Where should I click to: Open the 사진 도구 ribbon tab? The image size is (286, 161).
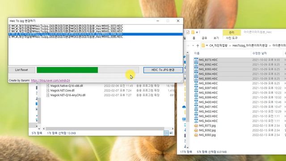[x=231, y=38]
